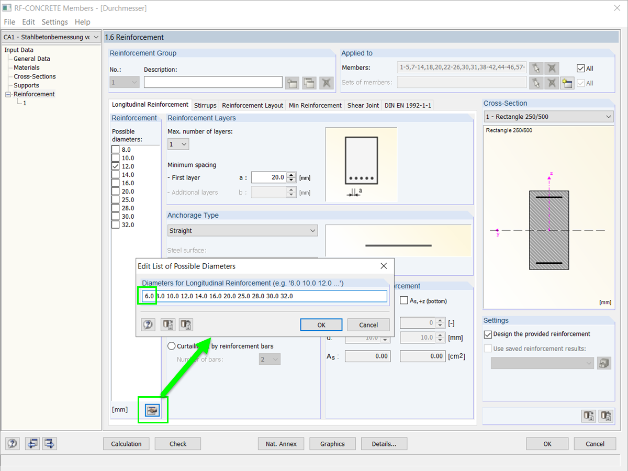Click the pick members graphically icon
The image size is (628, 471).
[535, 68]
